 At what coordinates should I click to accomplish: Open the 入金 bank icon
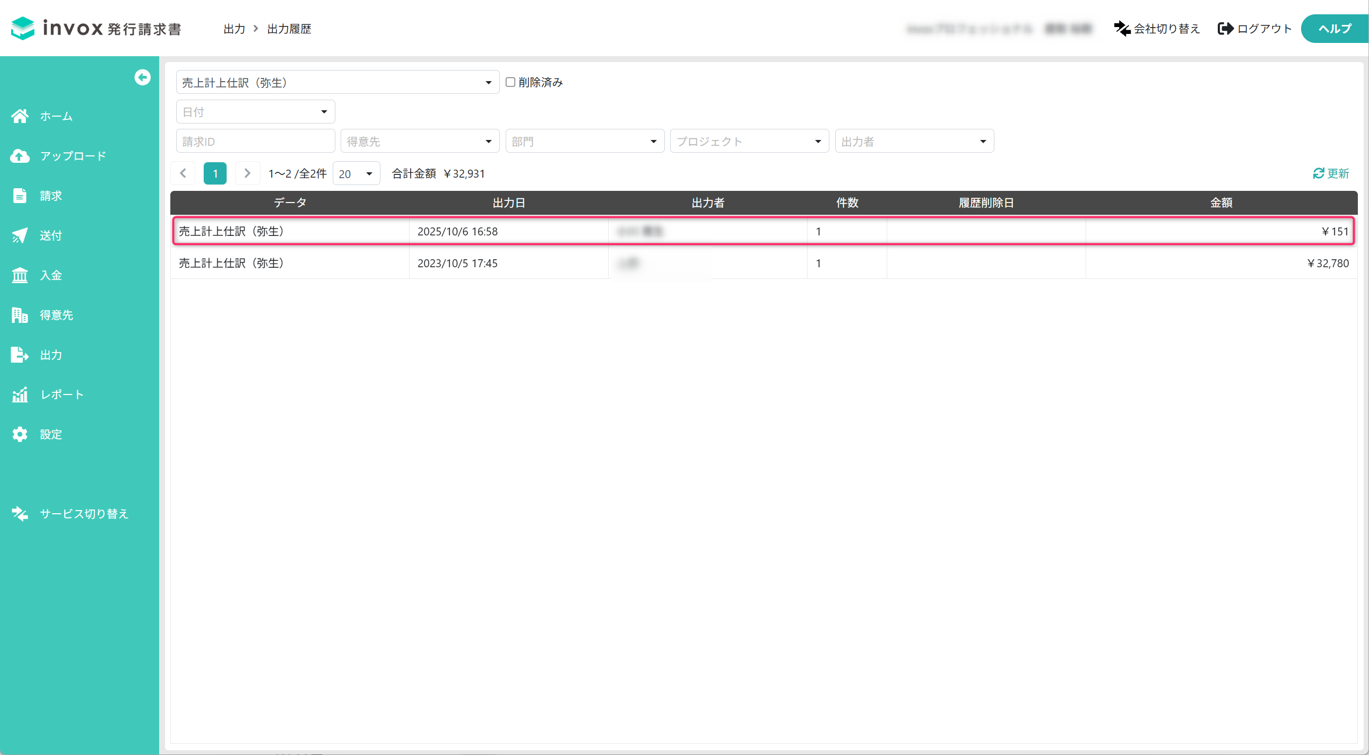coord(20,275)
